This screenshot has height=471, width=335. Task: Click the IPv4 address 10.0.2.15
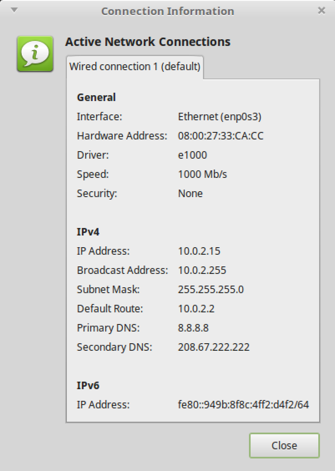click(x=199, y=251)
